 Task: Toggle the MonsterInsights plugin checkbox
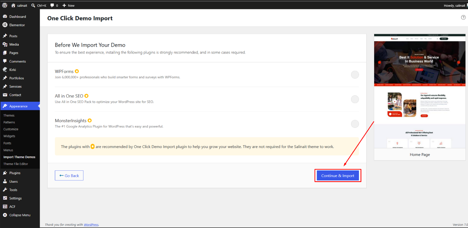pyautogui.click(x=355, y=124)
